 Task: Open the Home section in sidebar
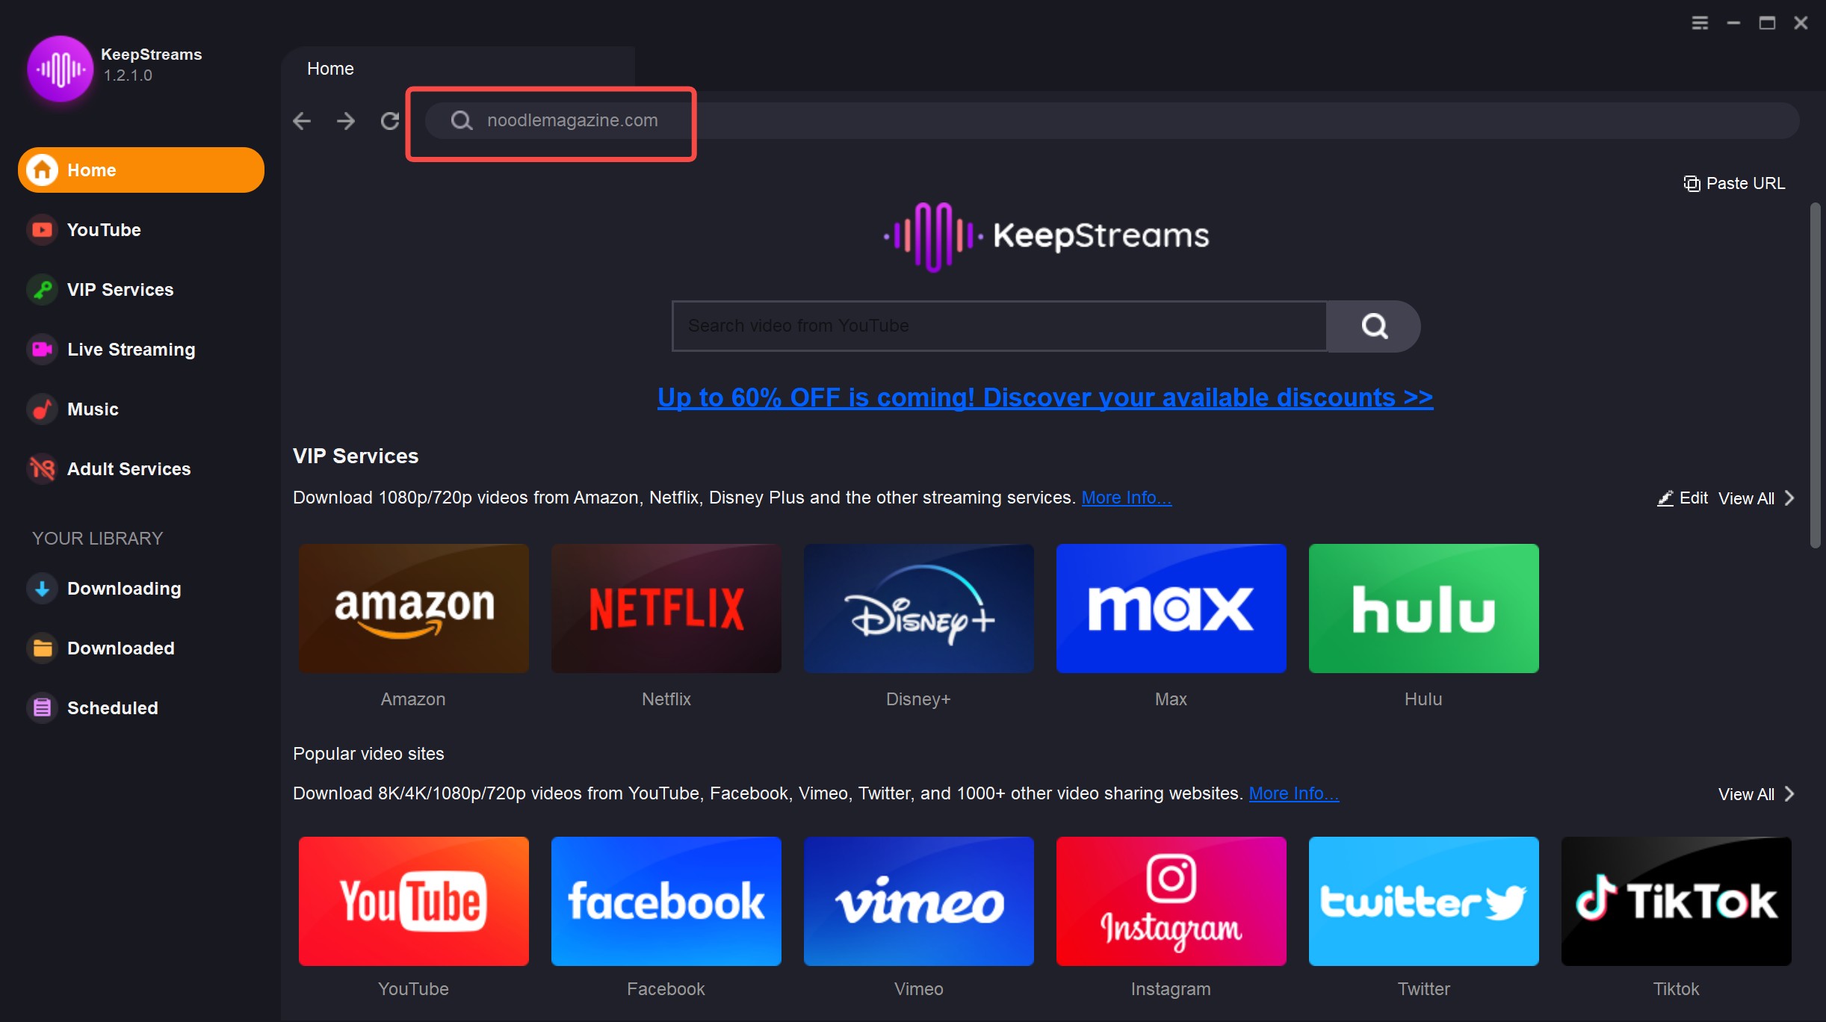[141, 170]
